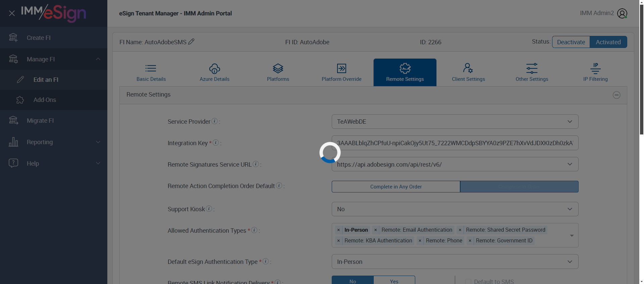Click the Reporting bar chart icon
Screen dimensions: 644x284
point(13,142)
